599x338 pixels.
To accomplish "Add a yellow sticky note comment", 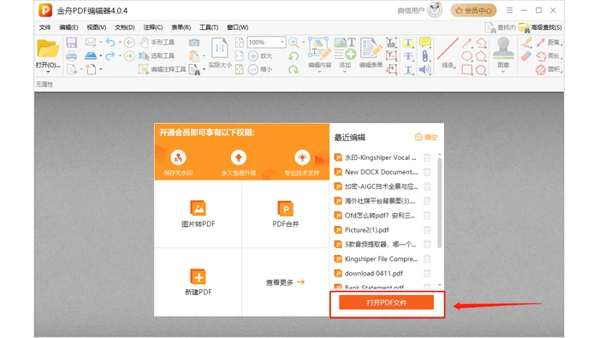I will pyautogui.click(x=424, y=43).
